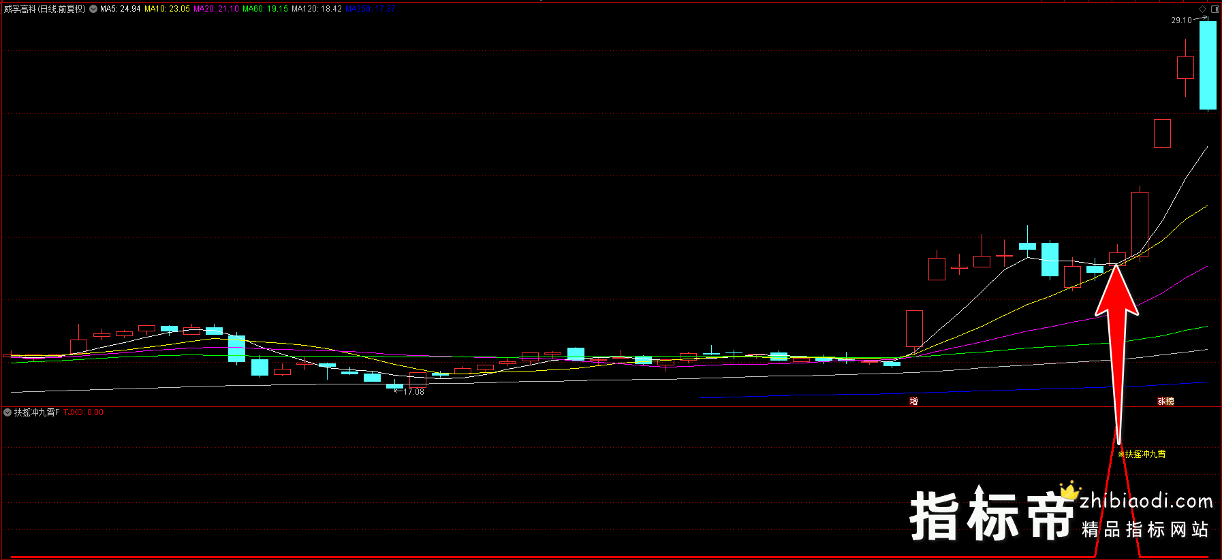Click the 扶摇冲九霄F indicator name
The width and height of the screenshot is (1222, 560).
click(37, 412)
